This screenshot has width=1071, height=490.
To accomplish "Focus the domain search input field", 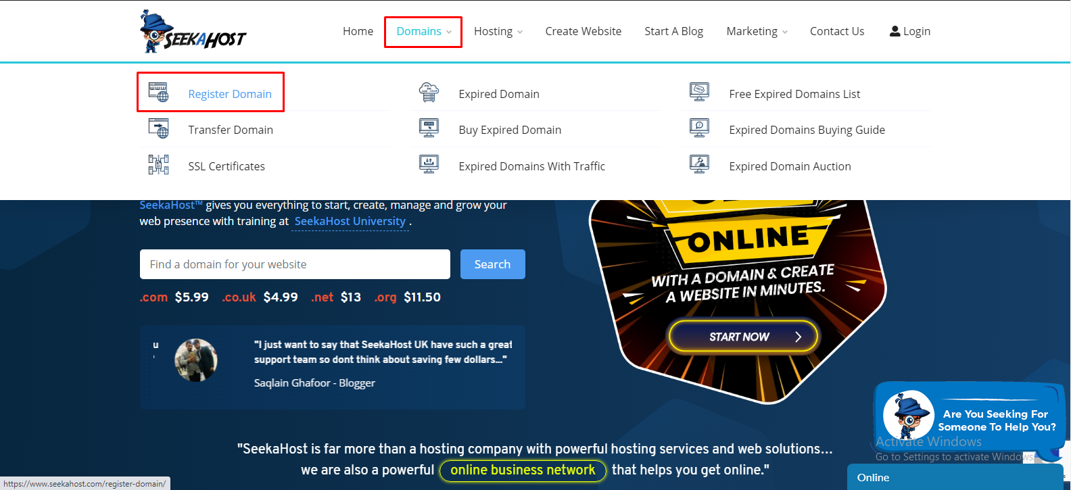I will coord(295,264).
